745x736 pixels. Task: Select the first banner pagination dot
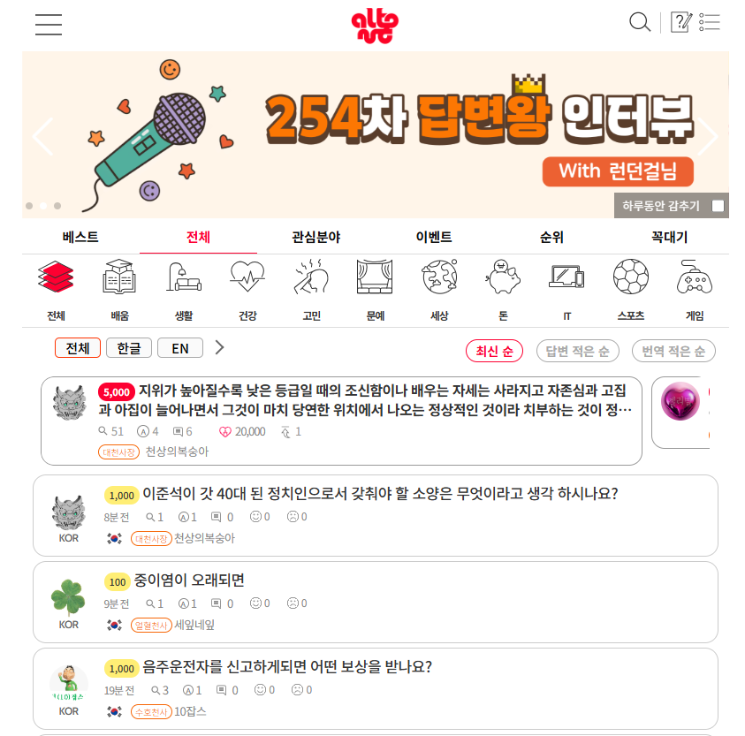pyautogui.click(x=29, y=206)
